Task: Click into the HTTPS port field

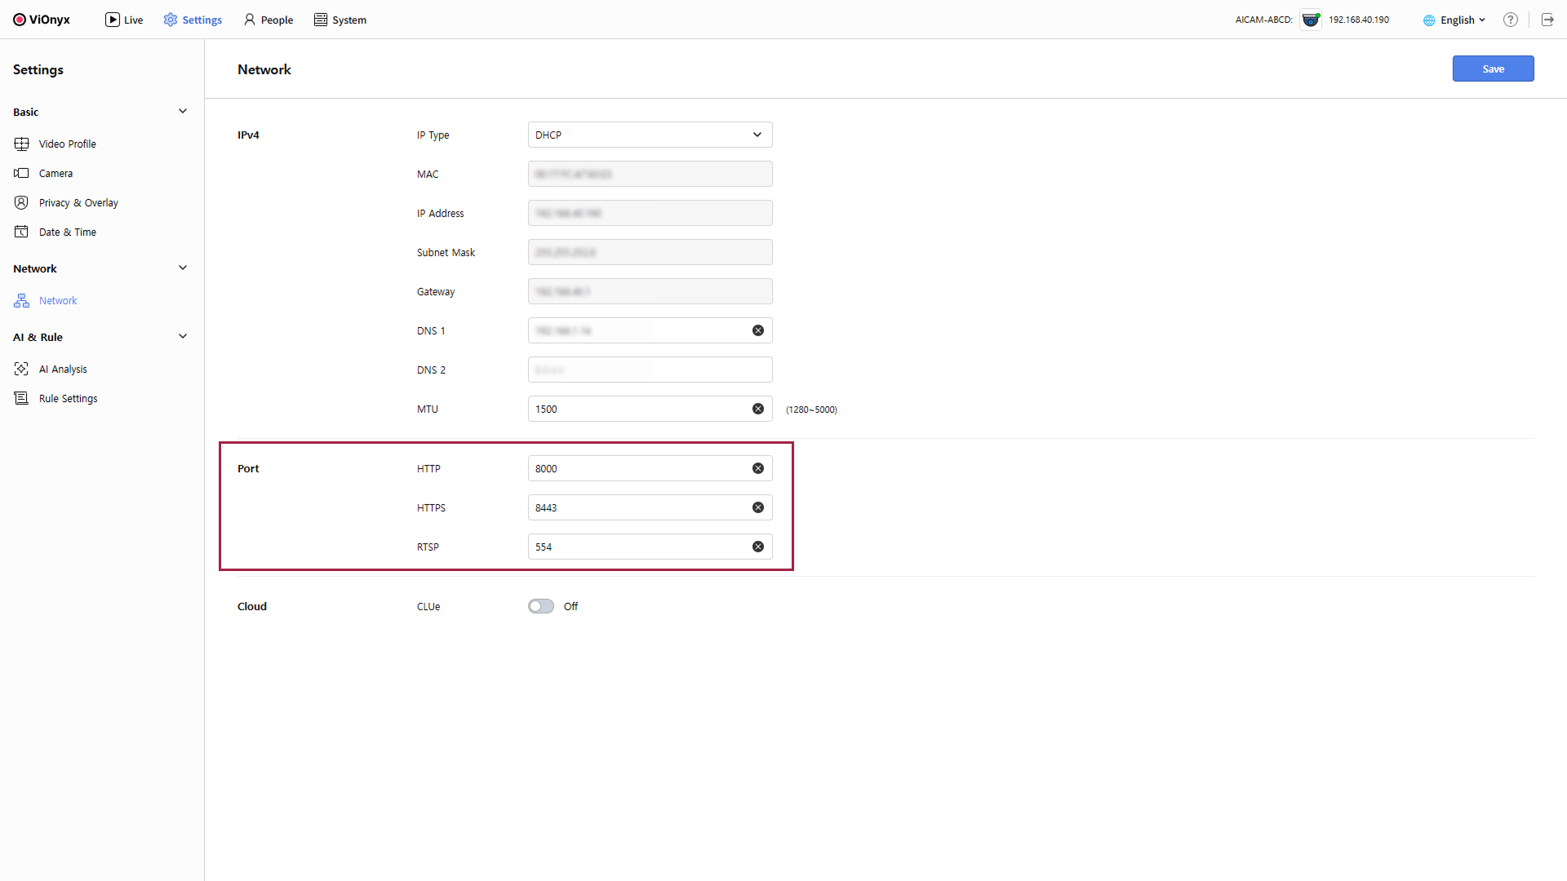Action: (637, 507)
